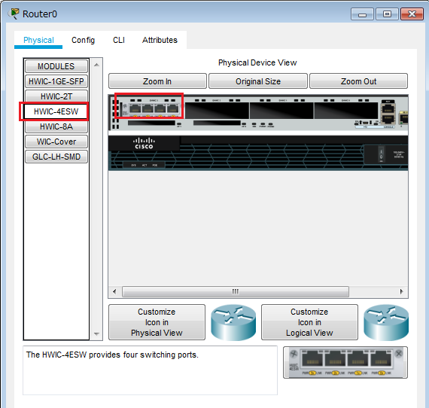Click Original Size button
The height and width of the screenshot is (408, 429).
[258, 81]
